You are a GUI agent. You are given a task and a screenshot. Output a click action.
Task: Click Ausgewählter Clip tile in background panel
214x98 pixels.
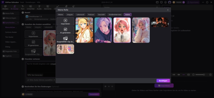click(33, 52)
